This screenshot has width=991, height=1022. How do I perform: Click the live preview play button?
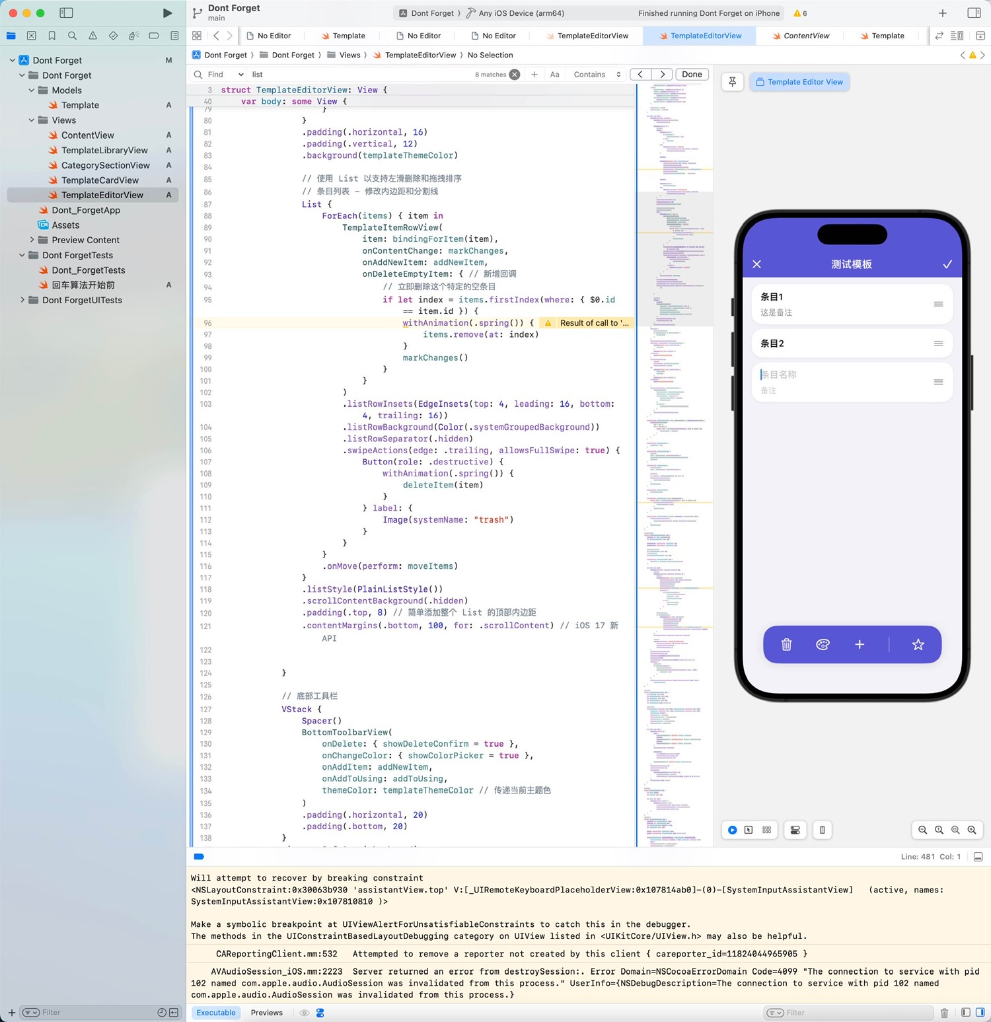733,830
